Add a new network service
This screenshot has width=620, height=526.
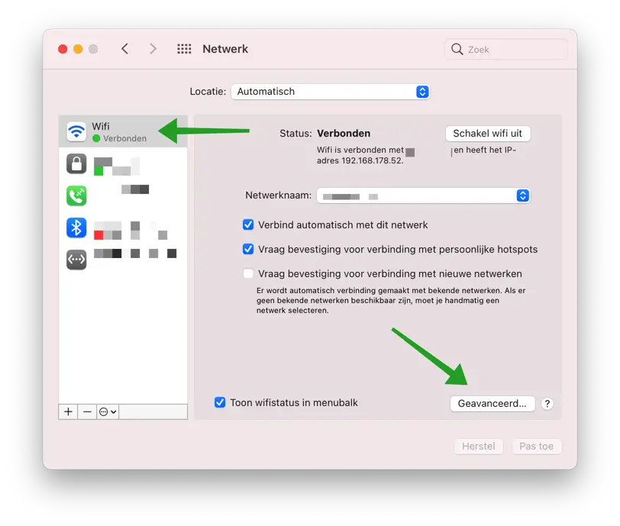(x=69, y=411)
